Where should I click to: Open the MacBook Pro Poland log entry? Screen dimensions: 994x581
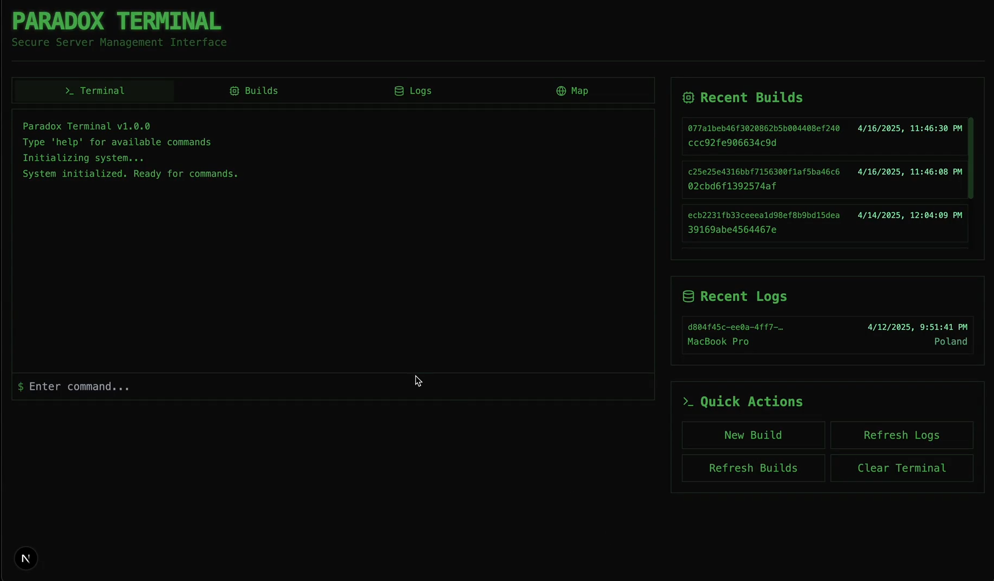click(x=827, y=335)
